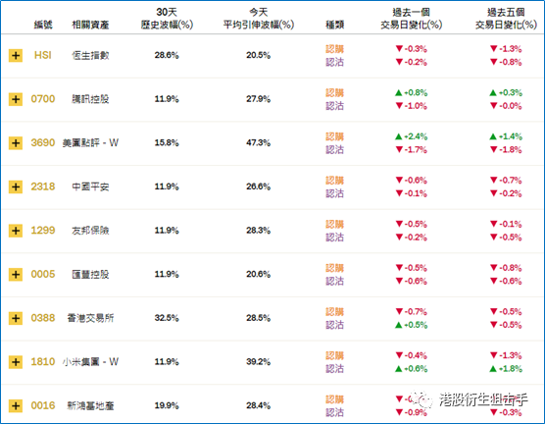Click plus icon beside 0016 新鴻基地產

tap(16, 406)
